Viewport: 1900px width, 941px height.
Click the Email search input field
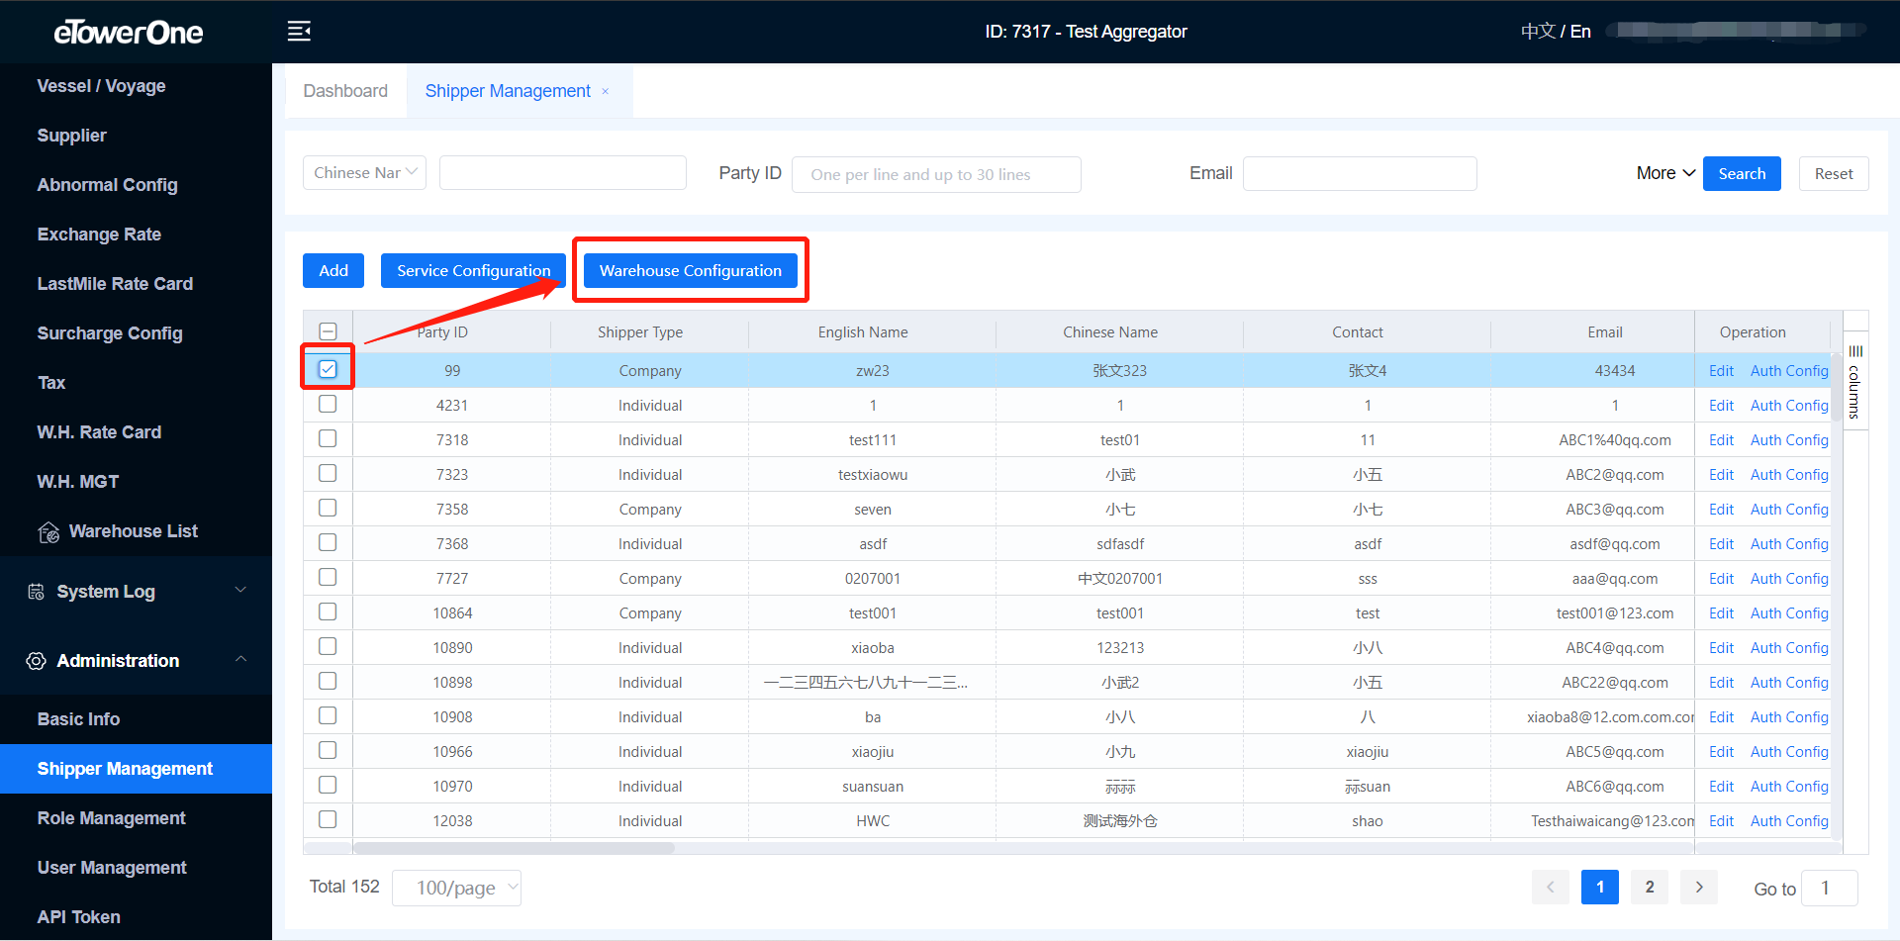pyautogui.click(x=1359, y=174)
